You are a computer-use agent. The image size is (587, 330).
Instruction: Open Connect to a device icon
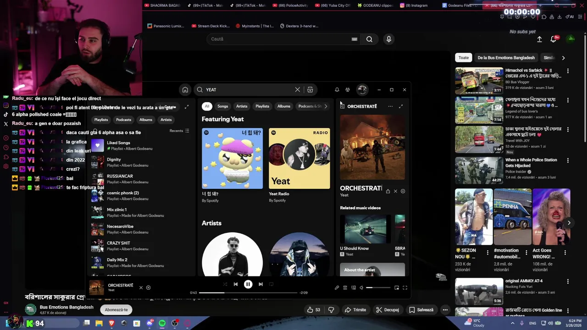coord(354,287)
